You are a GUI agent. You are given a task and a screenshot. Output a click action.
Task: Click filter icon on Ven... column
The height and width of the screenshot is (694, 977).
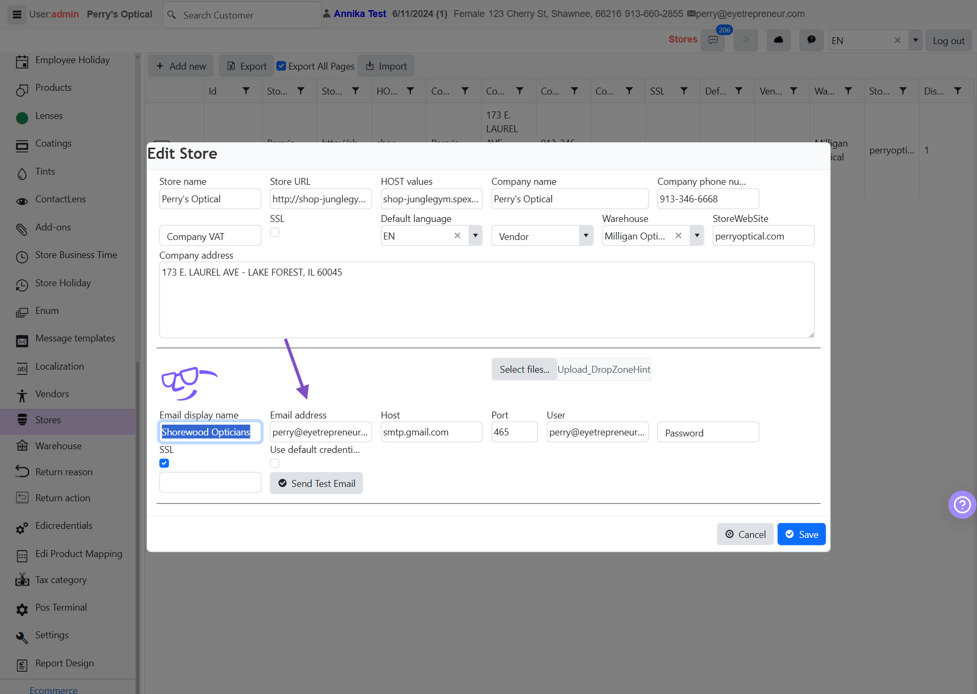pos(794,91)
